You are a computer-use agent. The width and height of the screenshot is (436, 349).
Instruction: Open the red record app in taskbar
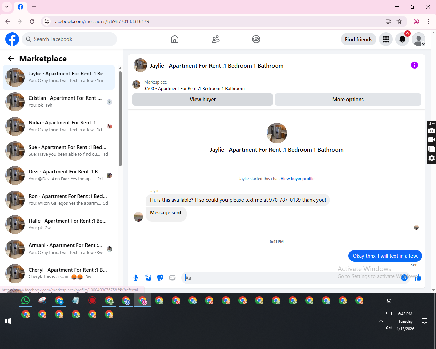92,300
